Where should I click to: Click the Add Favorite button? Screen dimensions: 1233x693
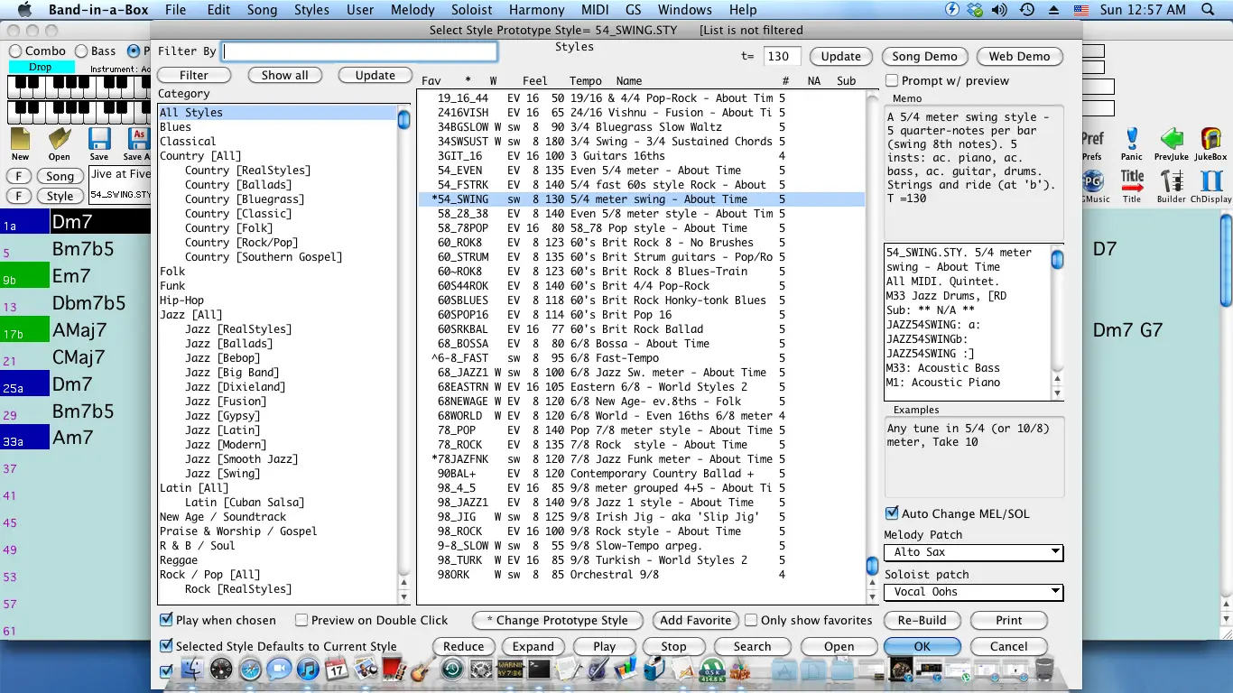(695, 620)
